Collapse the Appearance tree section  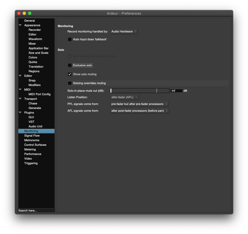[20, 25]
